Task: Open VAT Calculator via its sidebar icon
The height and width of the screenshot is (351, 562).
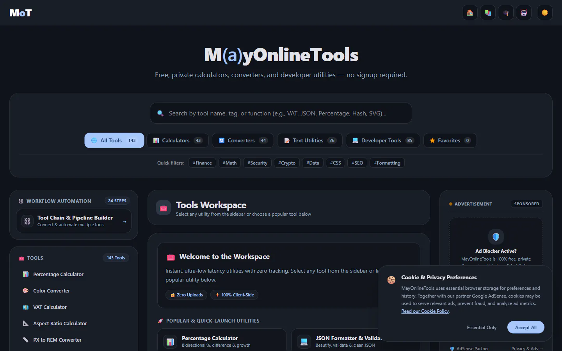Action: (26, 307)
